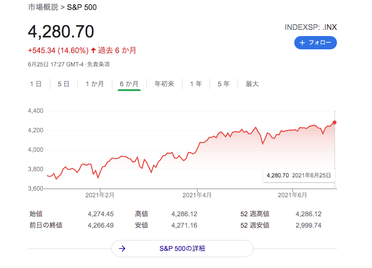Switch chart to 年初来 range
This screenshot has width=372, height=268.
[x=164, y=84]
